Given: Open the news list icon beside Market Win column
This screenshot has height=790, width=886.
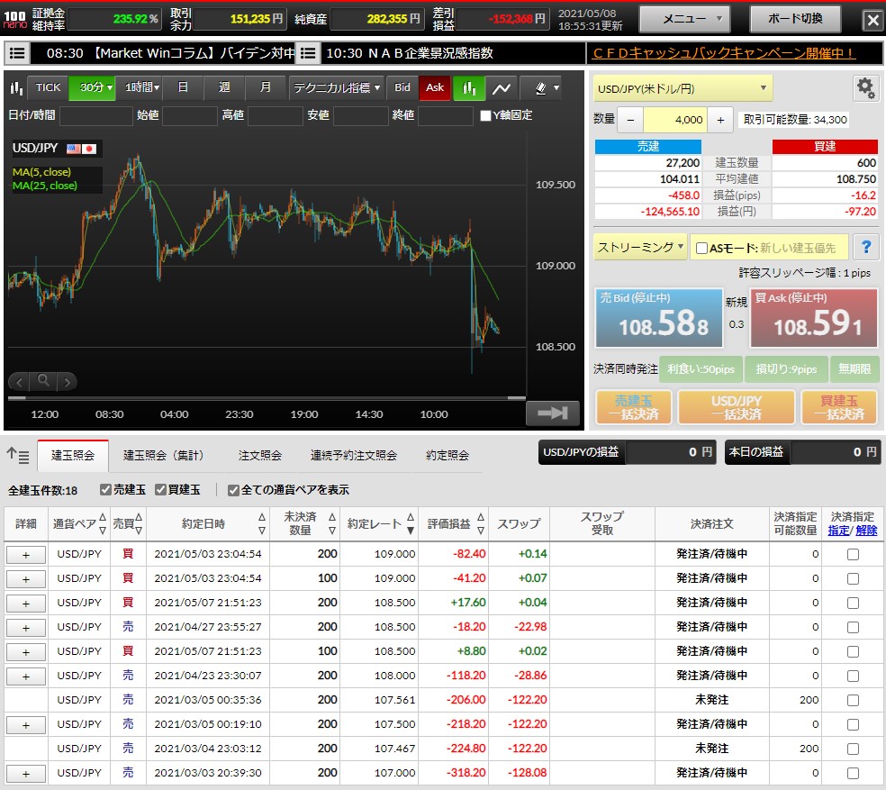Looking at the screenshot, I should (x=17, y=53).
